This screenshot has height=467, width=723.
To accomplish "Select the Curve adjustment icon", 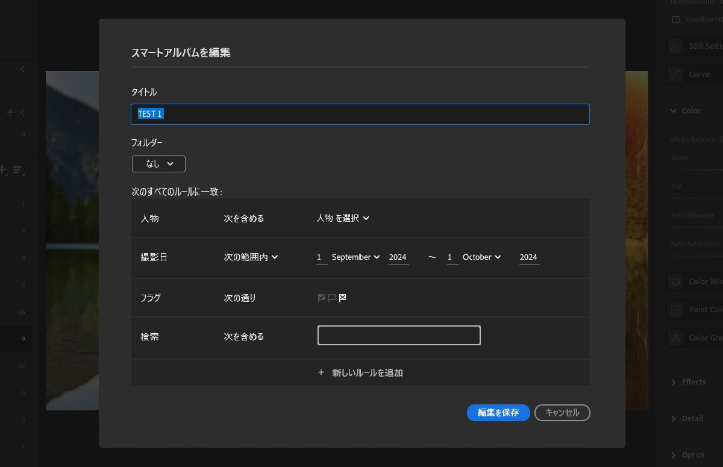I will click(x=675, y=74).
